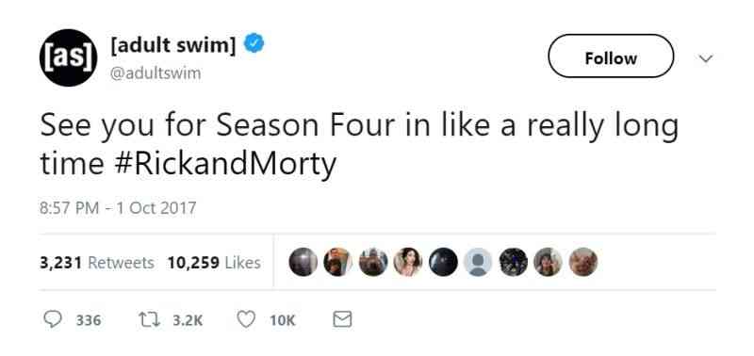Screen dimensions: 754x356
Task: Open the first liker's avatar
Action: [x=303, y=263]
